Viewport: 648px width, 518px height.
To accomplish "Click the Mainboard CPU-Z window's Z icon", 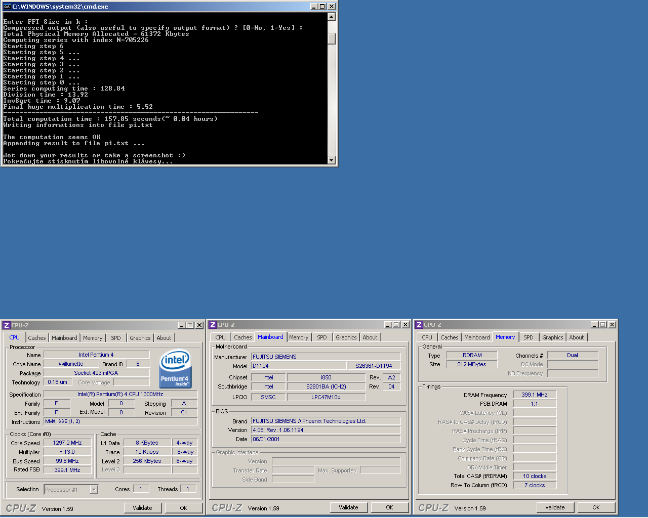I will tap(213, 325).
